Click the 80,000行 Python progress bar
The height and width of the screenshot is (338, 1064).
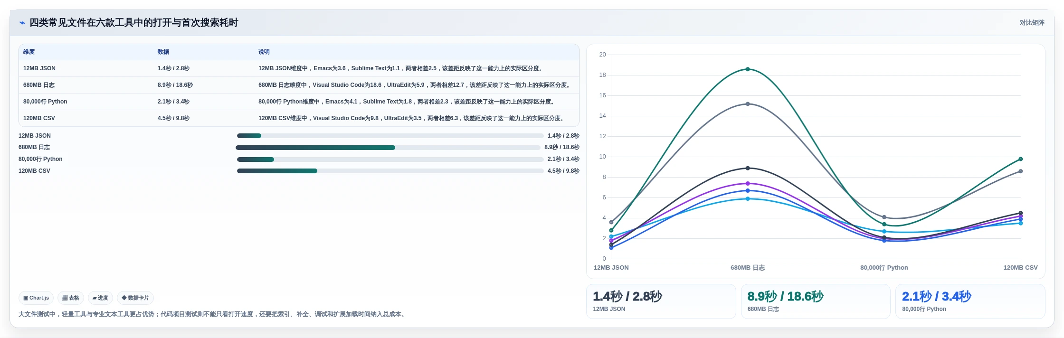(x=390, y=160)
